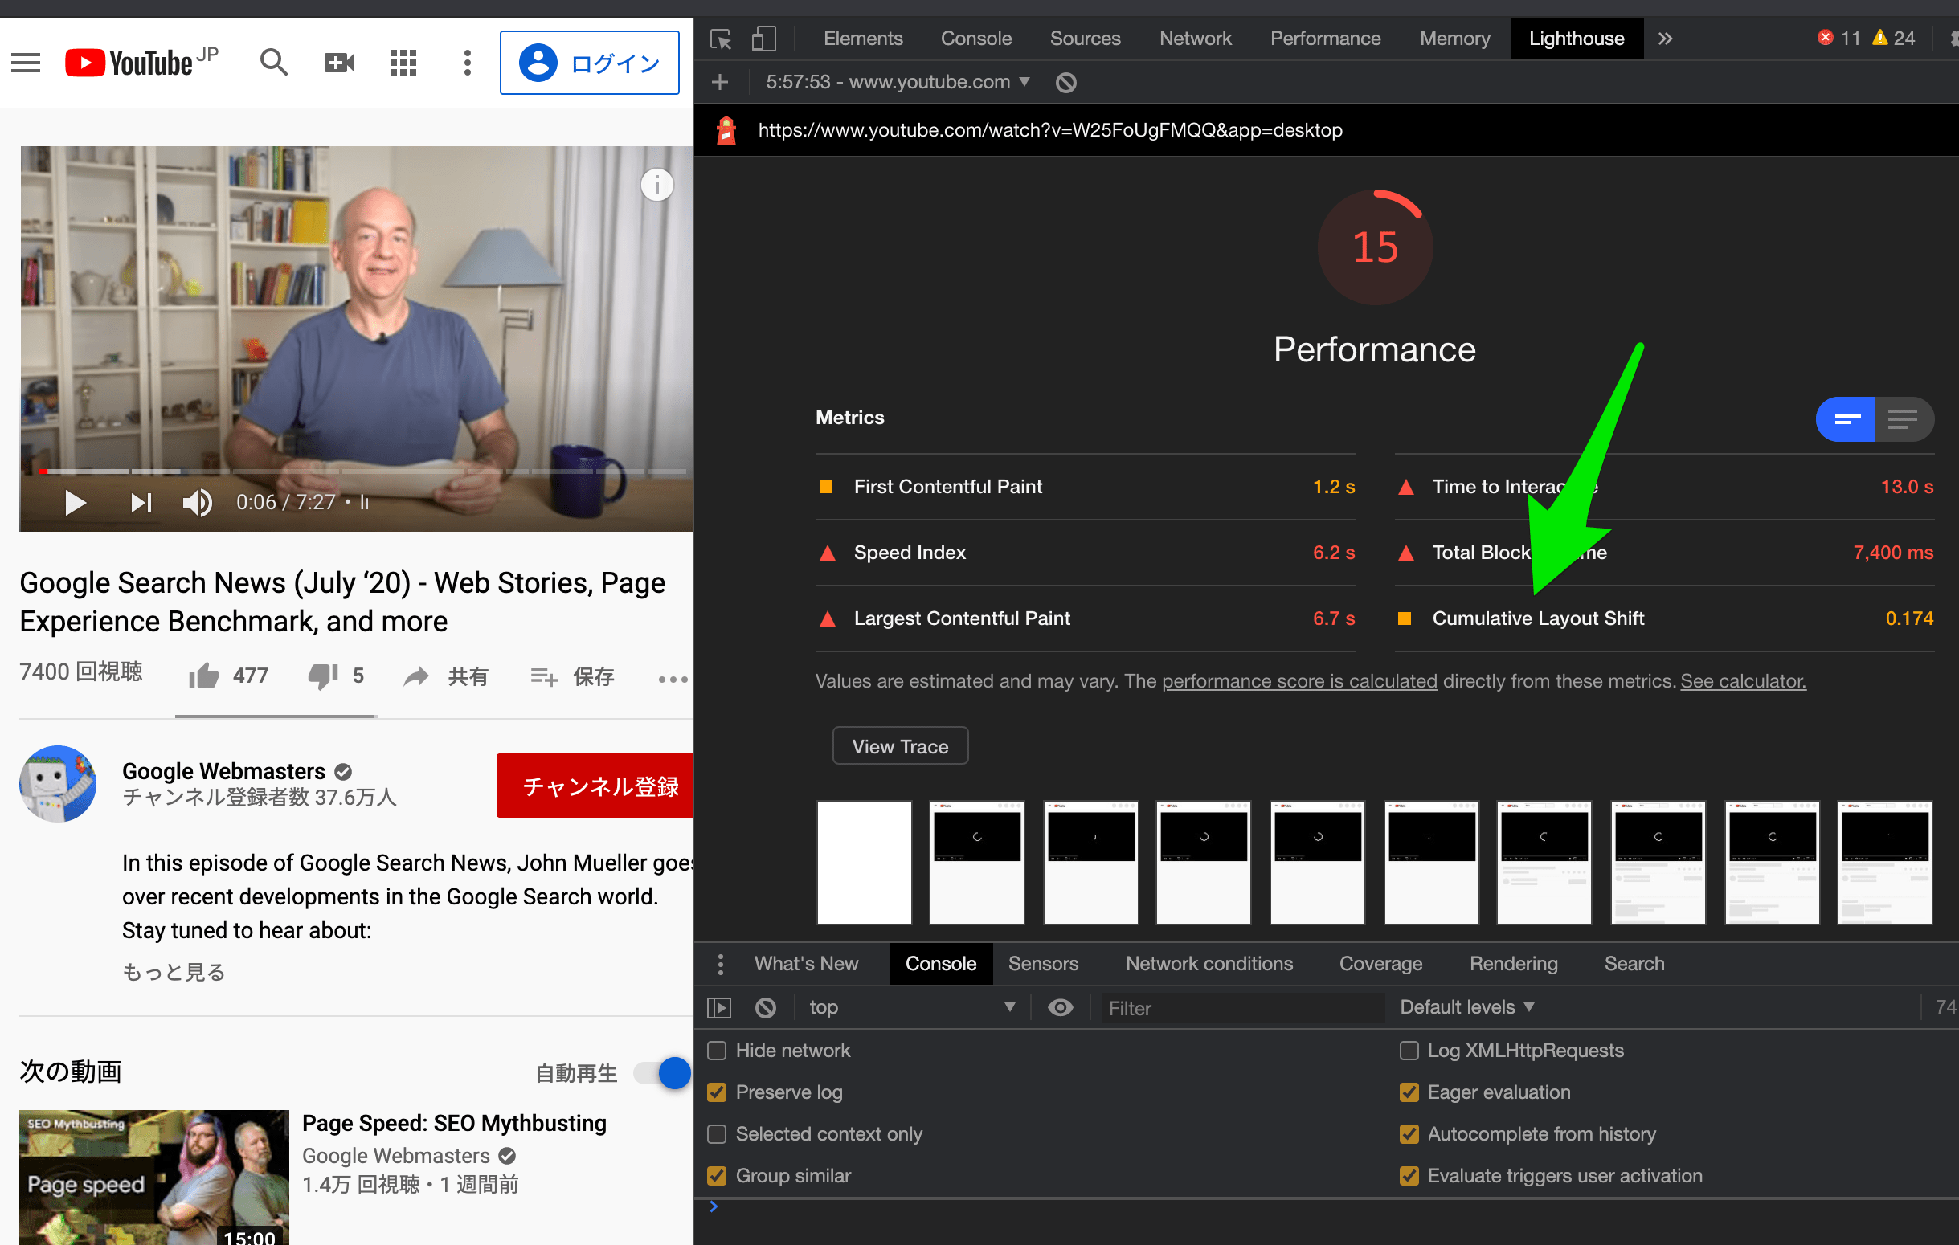Image resolution: width=1959 pixels, height=1245 pixels.
Task: Click the create video camera icon
Action: tap(338, 63)
